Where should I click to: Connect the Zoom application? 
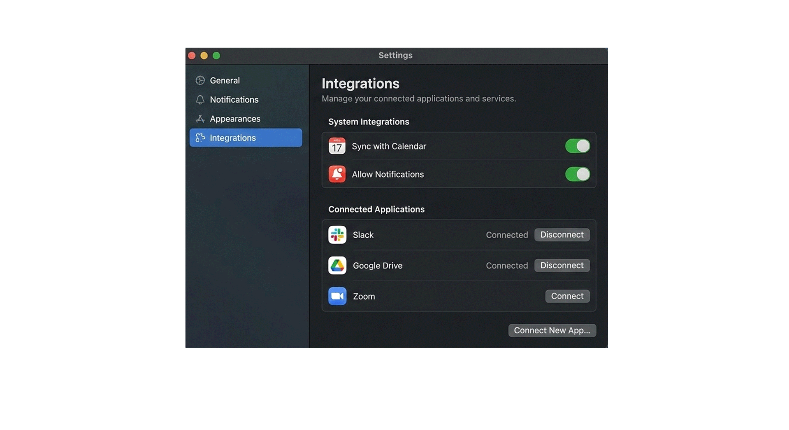coord(567,296)
